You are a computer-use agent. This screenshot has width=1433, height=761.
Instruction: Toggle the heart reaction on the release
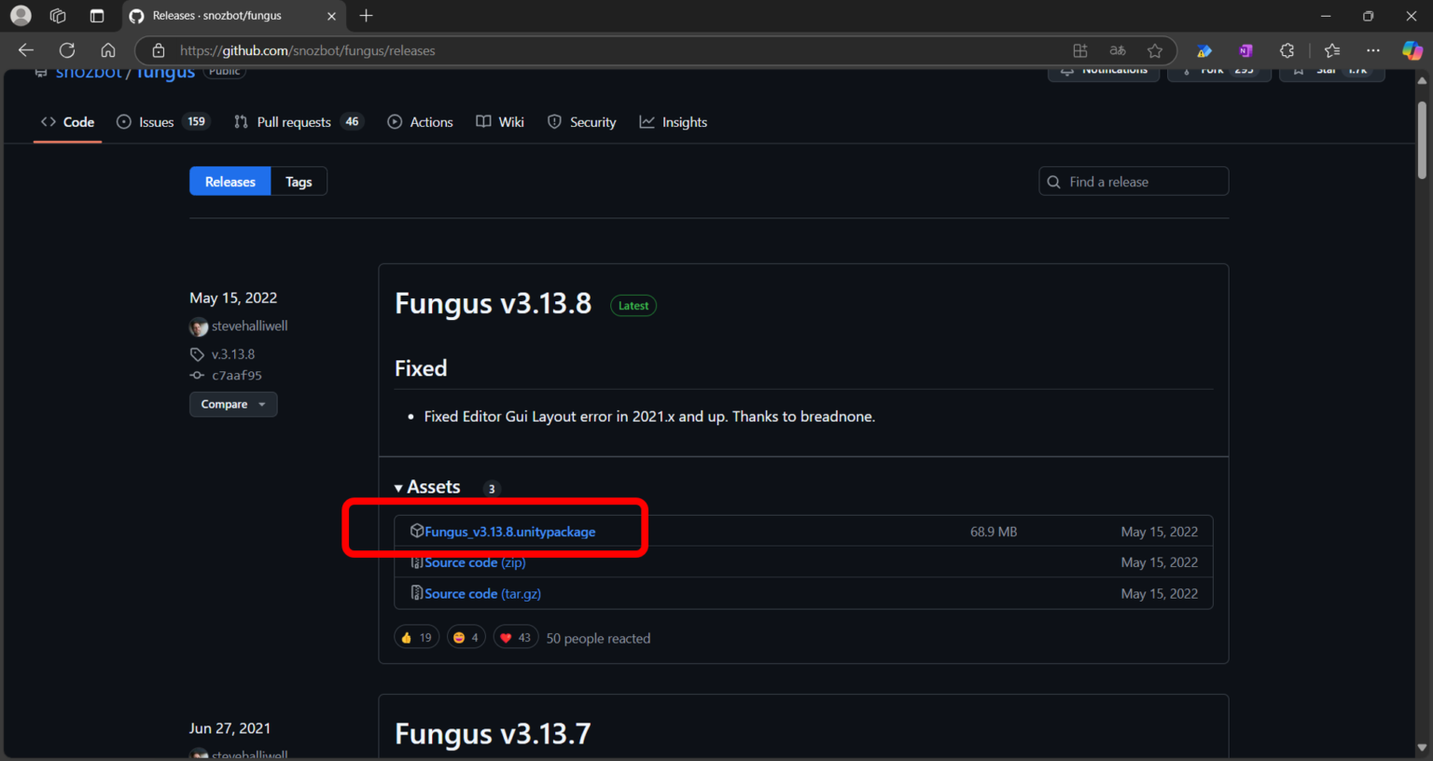click(x=515, y=636)
